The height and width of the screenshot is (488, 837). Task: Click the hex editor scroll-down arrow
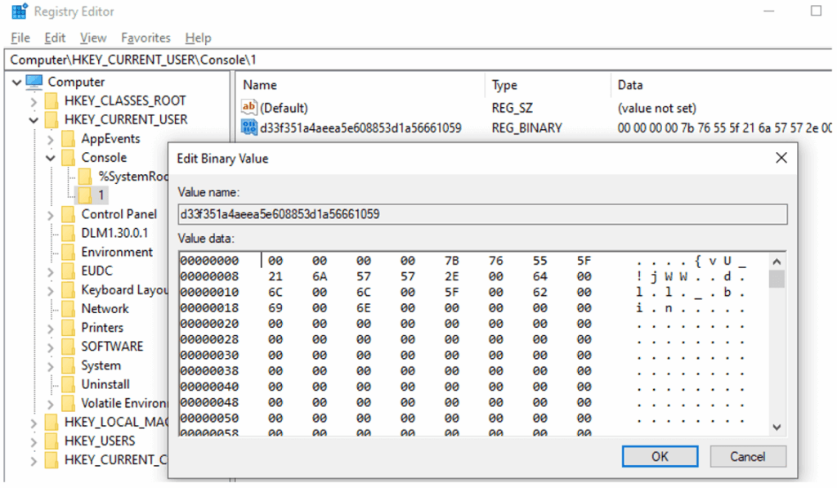coord(777,428)
